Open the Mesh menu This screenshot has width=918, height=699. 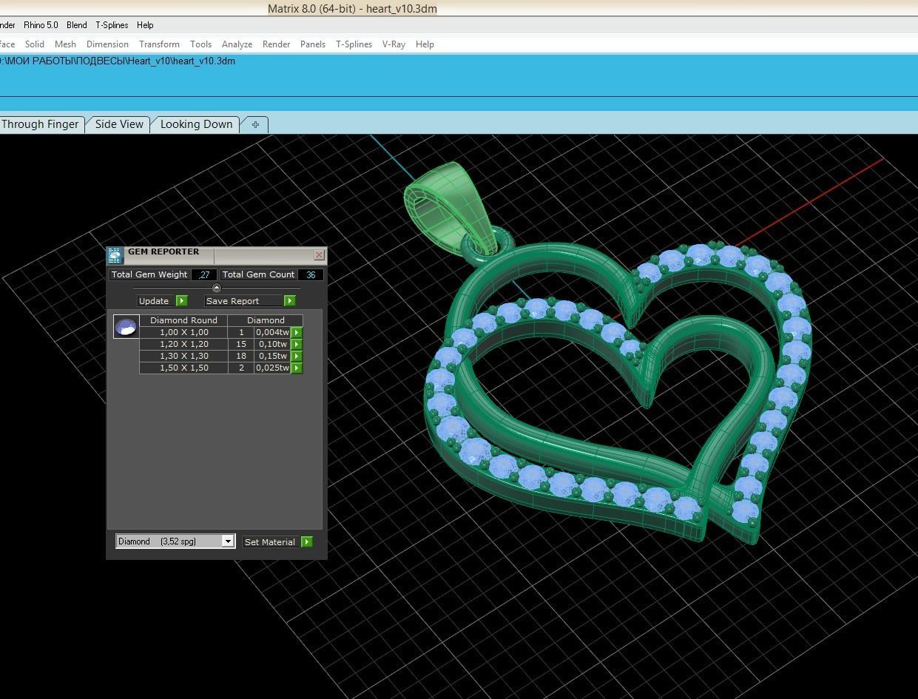65,44
